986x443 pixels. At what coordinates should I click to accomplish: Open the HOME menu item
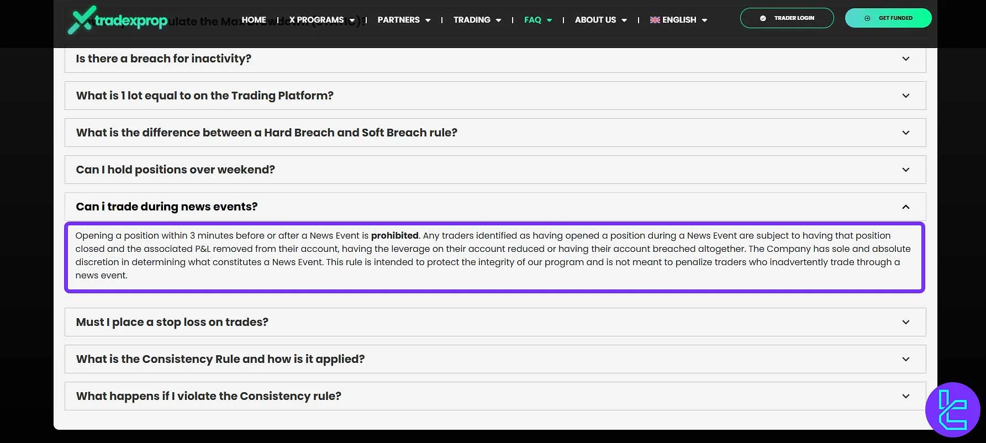click(x=254, y=20)
